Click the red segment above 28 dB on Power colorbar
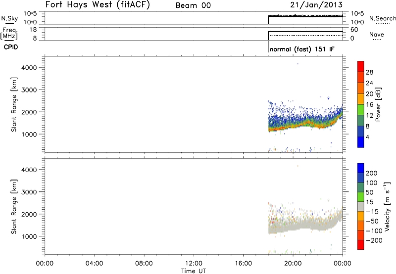Viewport: 396px width, 274px height. click(x=361, y=66)
